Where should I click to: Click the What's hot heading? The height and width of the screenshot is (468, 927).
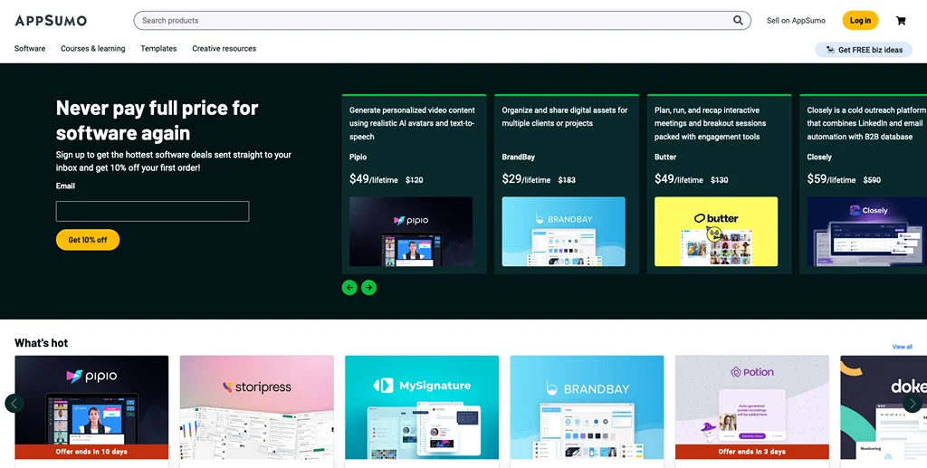click(42, 343)
